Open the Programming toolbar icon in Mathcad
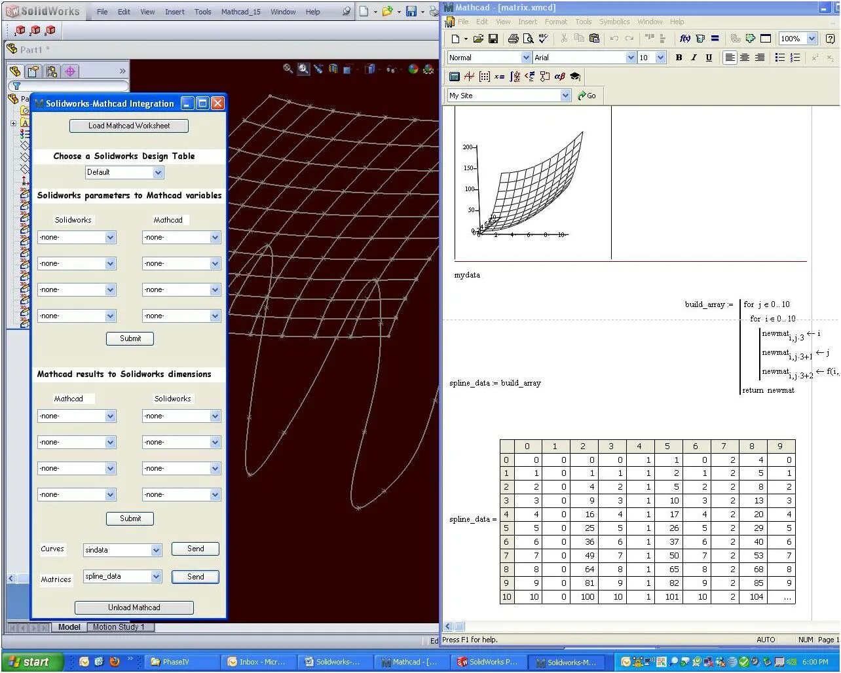This screenshot has height=673, width=841. (545, 77)
